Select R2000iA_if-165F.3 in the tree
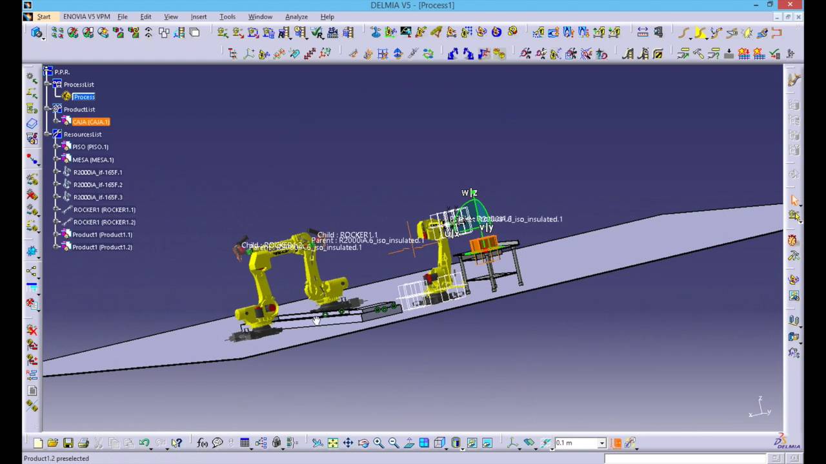 tap(97, 197)
